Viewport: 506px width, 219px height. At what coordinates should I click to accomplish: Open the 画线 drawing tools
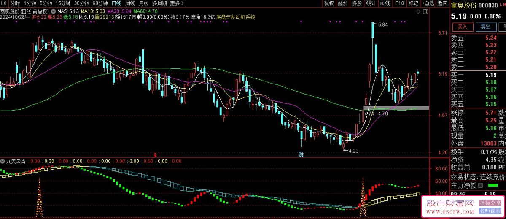point(385,3)
